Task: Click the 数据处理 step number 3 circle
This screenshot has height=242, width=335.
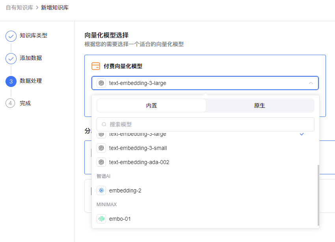Action: tap(11, 81)
